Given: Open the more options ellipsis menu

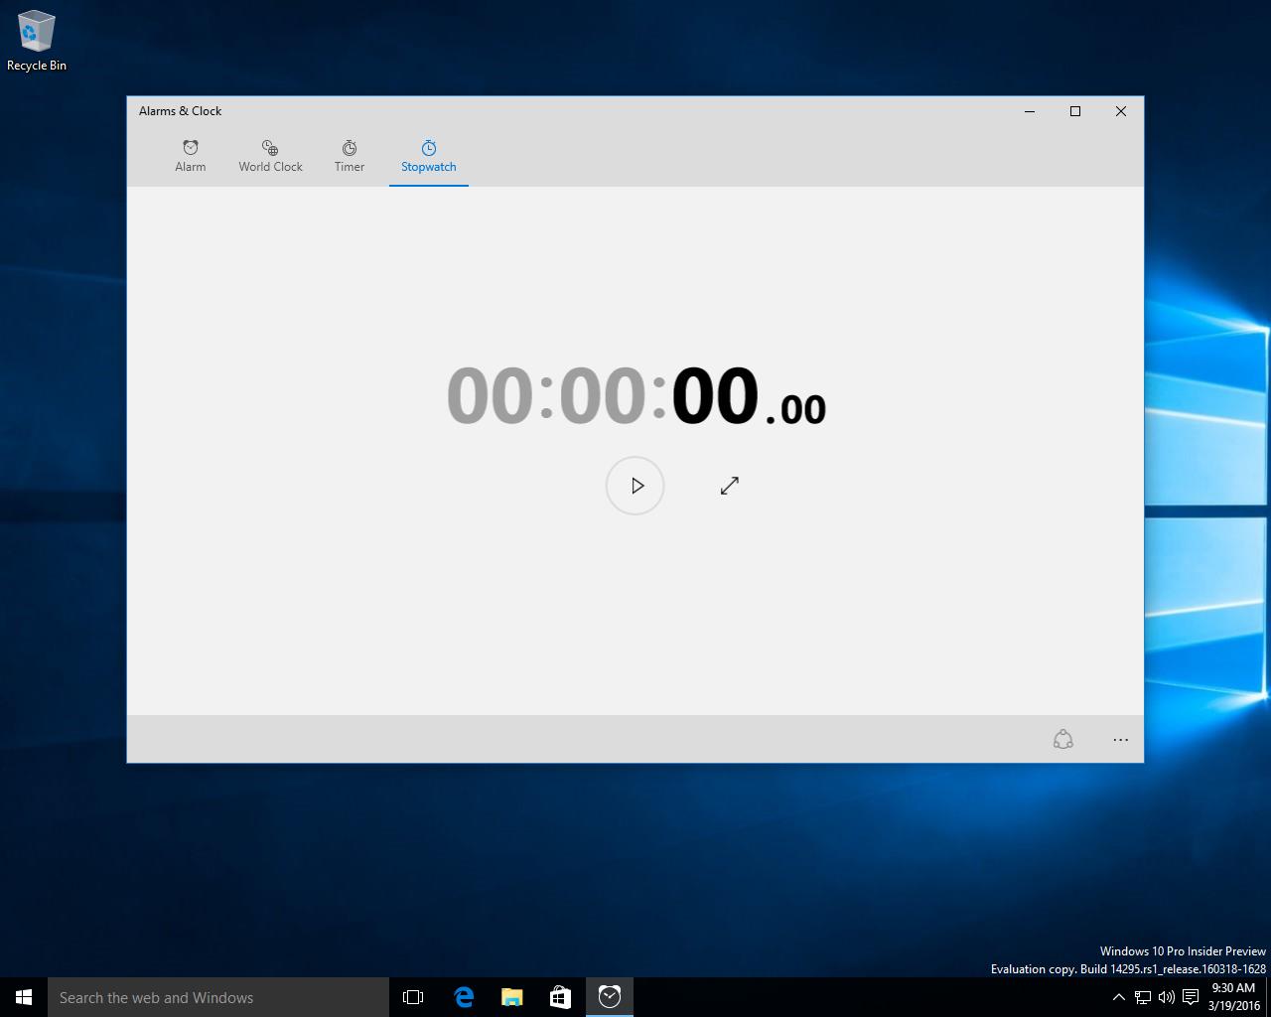Looking at the screenshot, I should [1121, 740].
